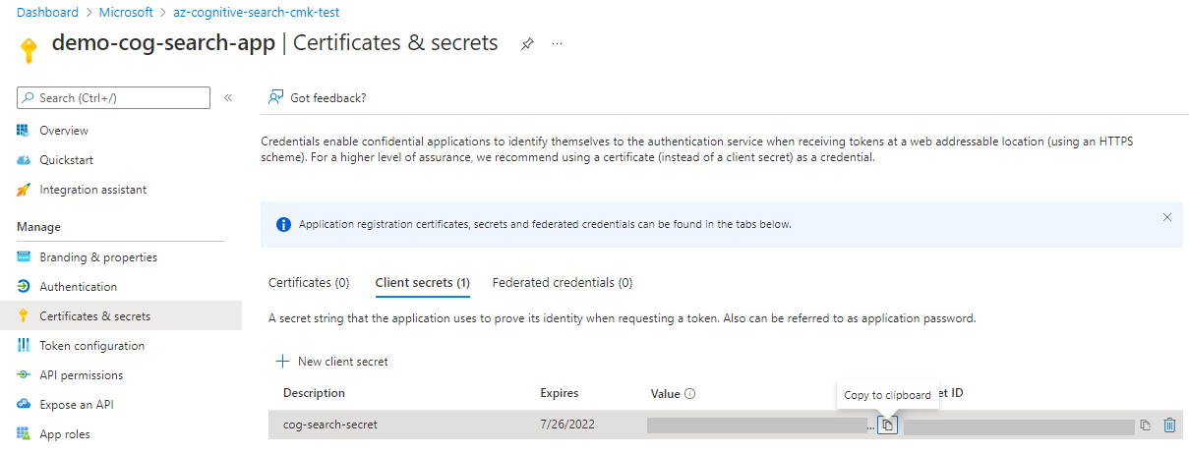Image resolution: width=1189 pixels, height=453 pixels.
Task: Copy the Secret ID to clipboard
Action: coord(1145,425)
